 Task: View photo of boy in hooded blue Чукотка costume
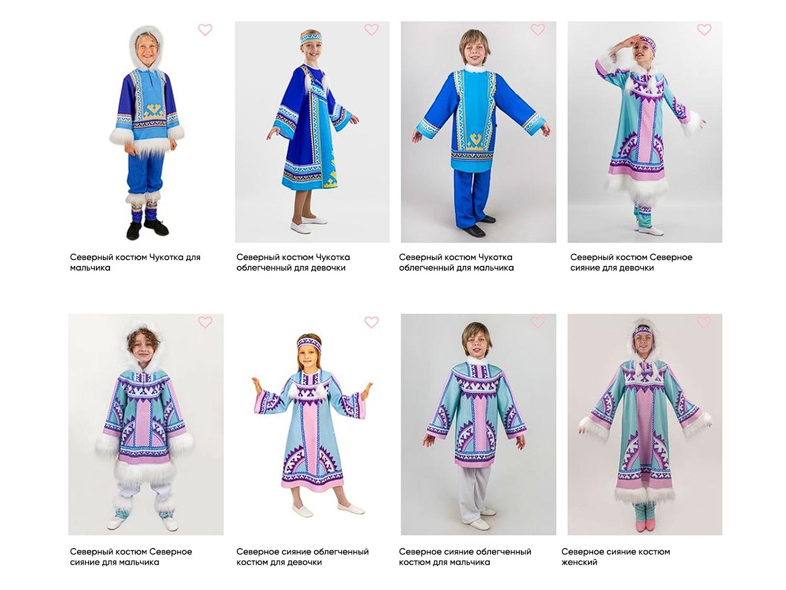[146, 132]
